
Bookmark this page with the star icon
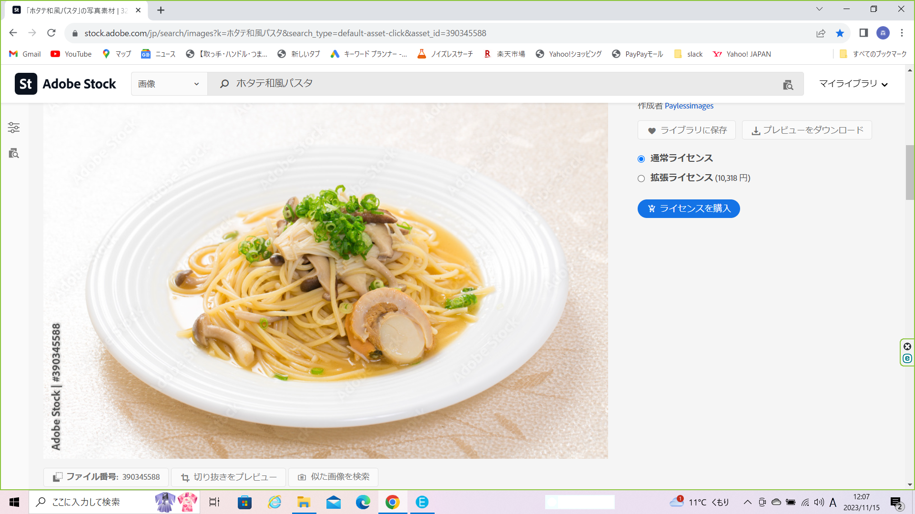(840, 33)
